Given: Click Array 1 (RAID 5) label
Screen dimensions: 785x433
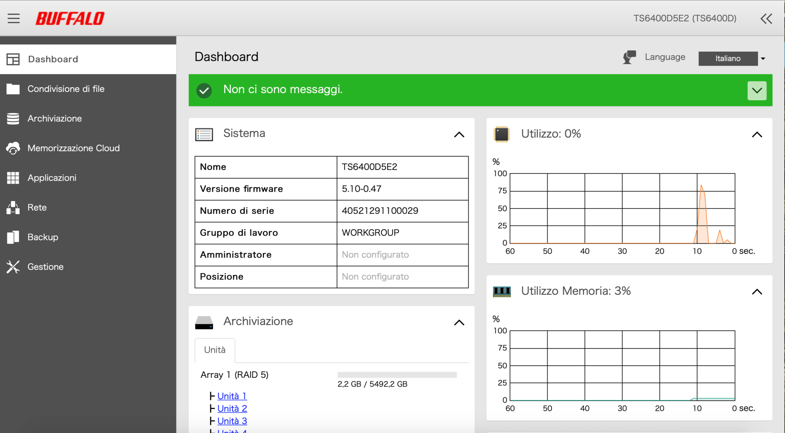Looking at the screenshot, I should click(x=234, y=375).
